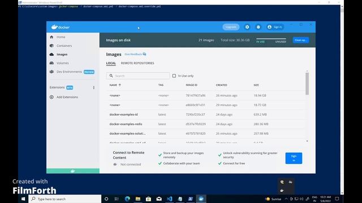Viewport: 362px width, 203px height.
Task: Switch to PowerShell from the taskbar
Action: [191, 199]
